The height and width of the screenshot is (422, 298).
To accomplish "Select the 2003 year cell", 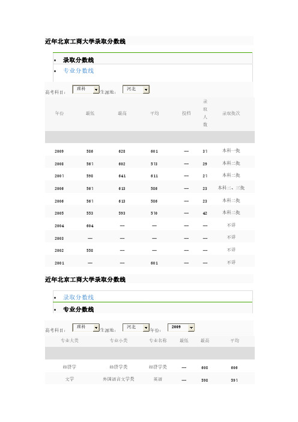I will pyautogui.click(x=59, y=239).
